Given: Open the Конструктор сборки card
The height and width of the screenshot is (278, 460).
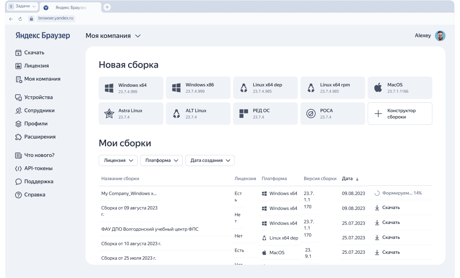Looking at the screenshot, I should pyautogui.click(x=400, y=114).
